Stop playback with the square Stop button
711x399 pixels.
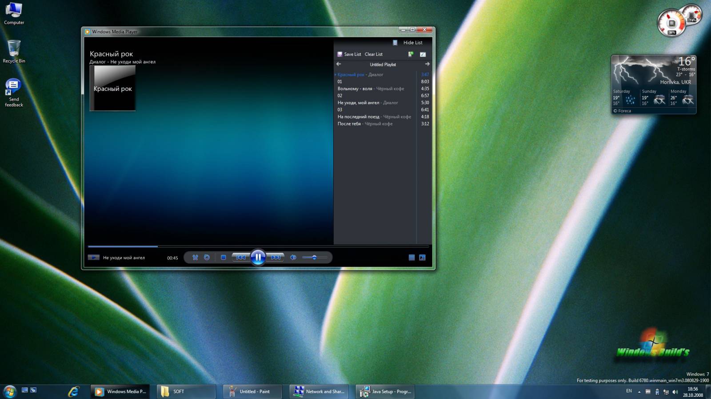[x=224, y=257]
